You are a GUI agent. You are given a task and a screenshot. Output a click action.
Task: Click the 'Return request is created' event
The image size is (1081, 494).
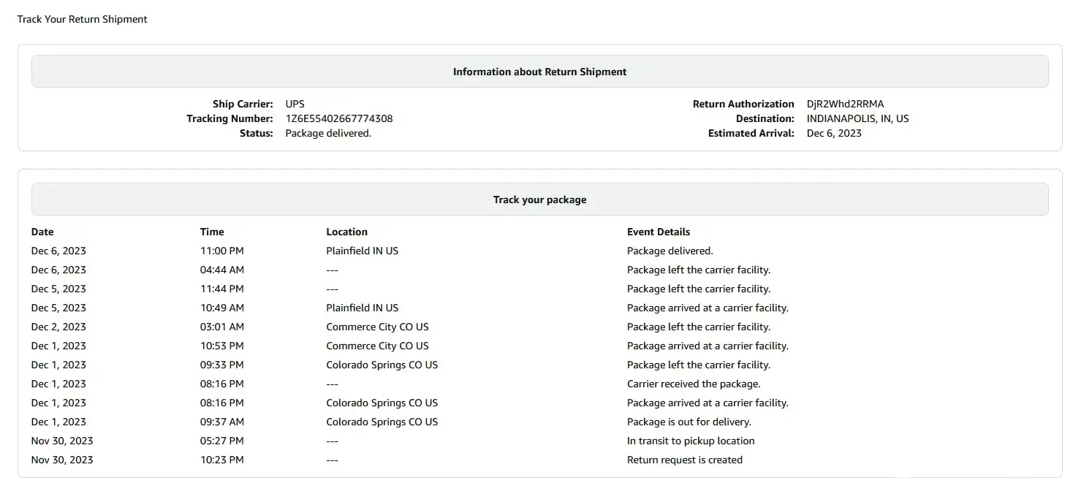click(684, 460)
